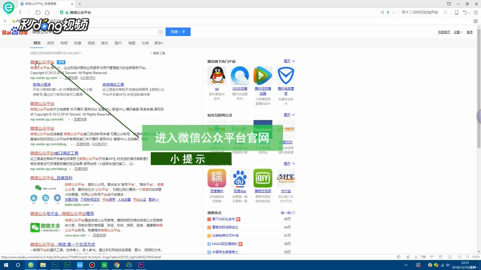This screenshot has height=270, width=481.
Task: Open the first 微信公众平台 官网 result
Action: point(42,62)
